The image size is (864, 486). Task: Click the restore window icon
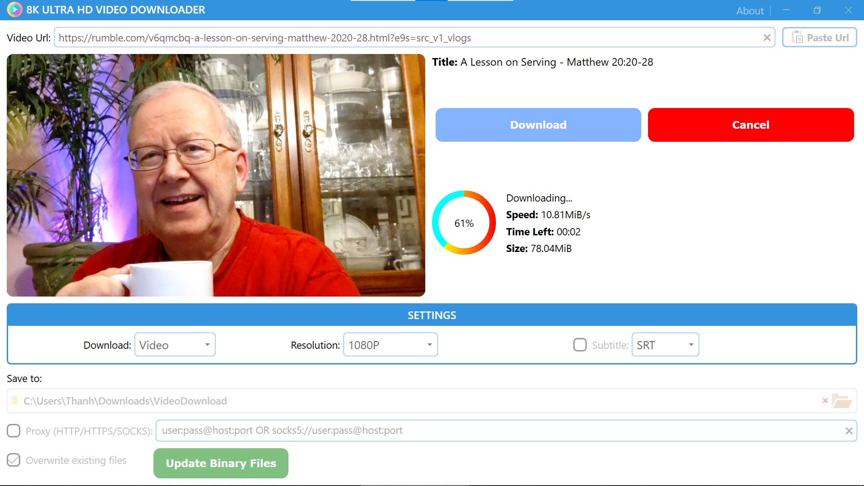(x=817, y=10)
